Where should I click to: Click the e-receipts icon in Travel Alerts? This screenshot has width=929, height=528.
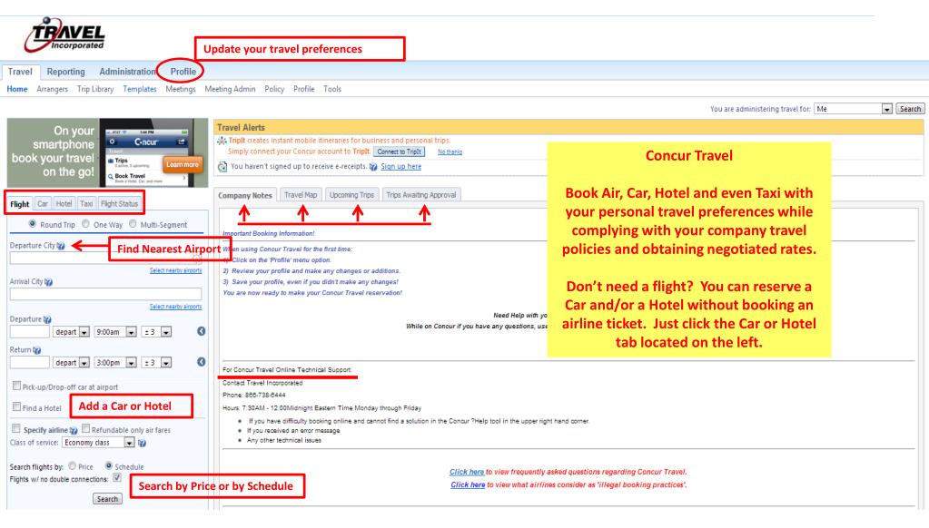222,167
